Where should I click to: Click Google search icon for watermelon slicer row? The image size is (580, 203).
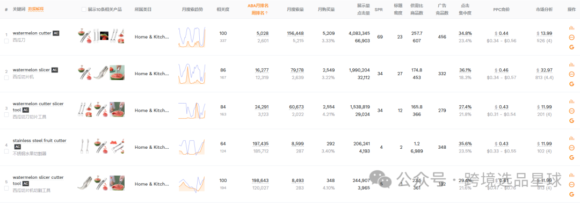pos(571,84)
